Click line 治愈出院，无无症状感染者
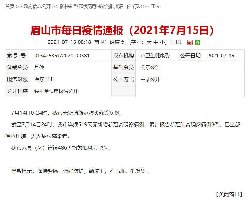The height and width of the screenshot is (203, 250). [x=38, y=136]
